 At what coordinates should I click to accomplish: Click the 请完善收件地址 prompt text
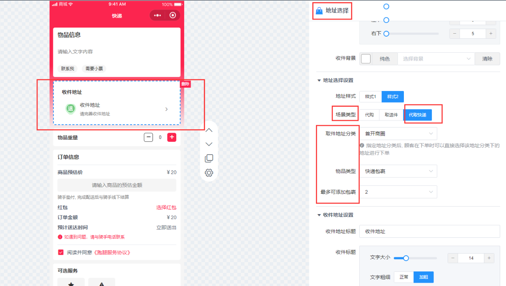[x=95, y=113]
